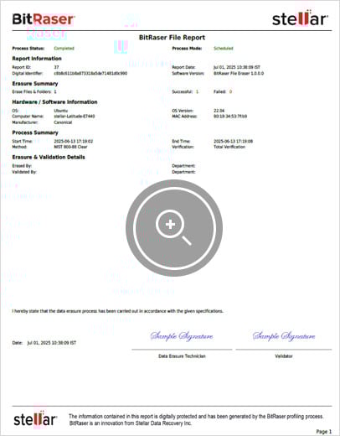Click the magnifier zoom icon overlay

point(174,228)
